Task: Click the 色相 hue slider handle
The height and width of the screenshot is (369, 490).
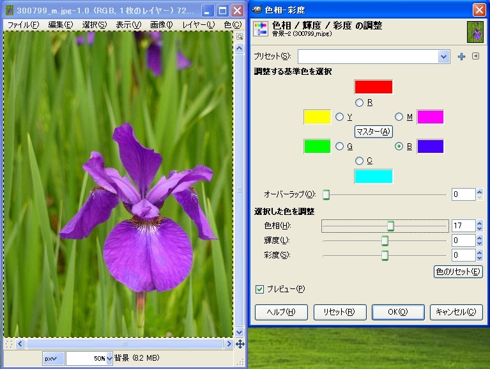Action: pyautogui.click(x=390, y=226)
